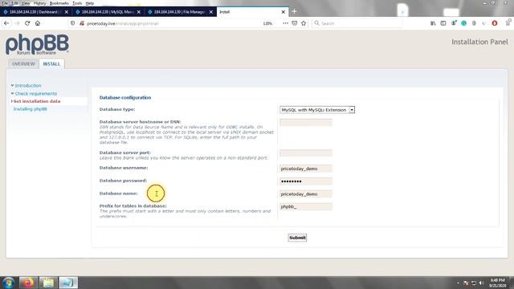Click the Database server hostname field

click(305, 123)
